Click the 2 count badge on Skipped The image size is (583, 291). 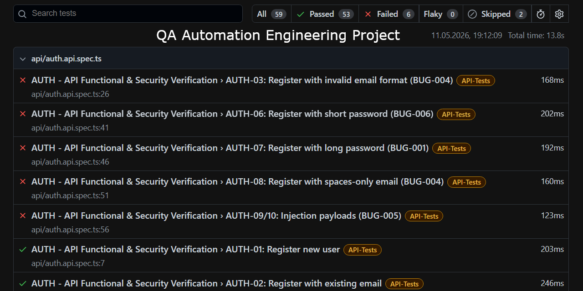pos(521,15)
